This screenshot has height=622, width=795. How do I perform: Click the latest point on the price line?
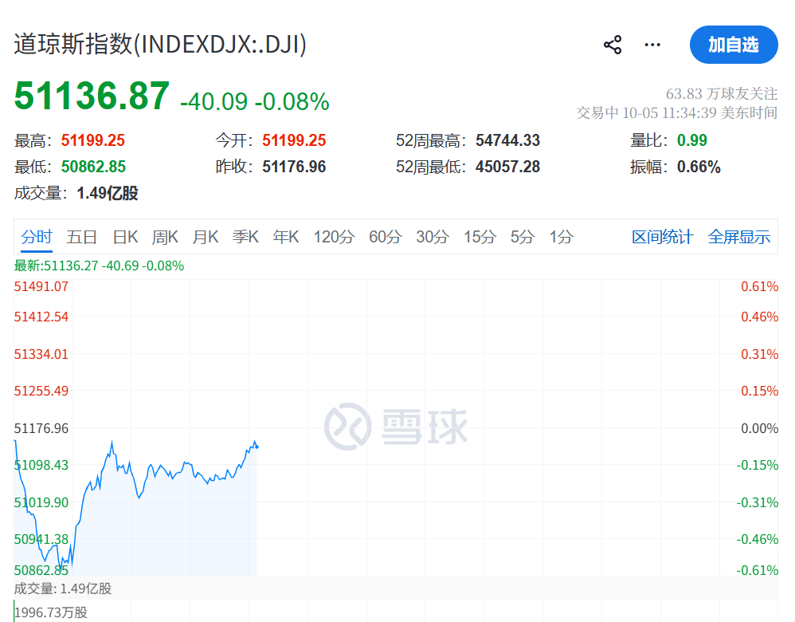[257, 447]
